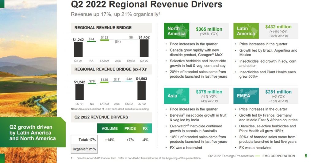Click the $365 million revenue figure
This screenshot has height=163, width=314.
(209, 29)
